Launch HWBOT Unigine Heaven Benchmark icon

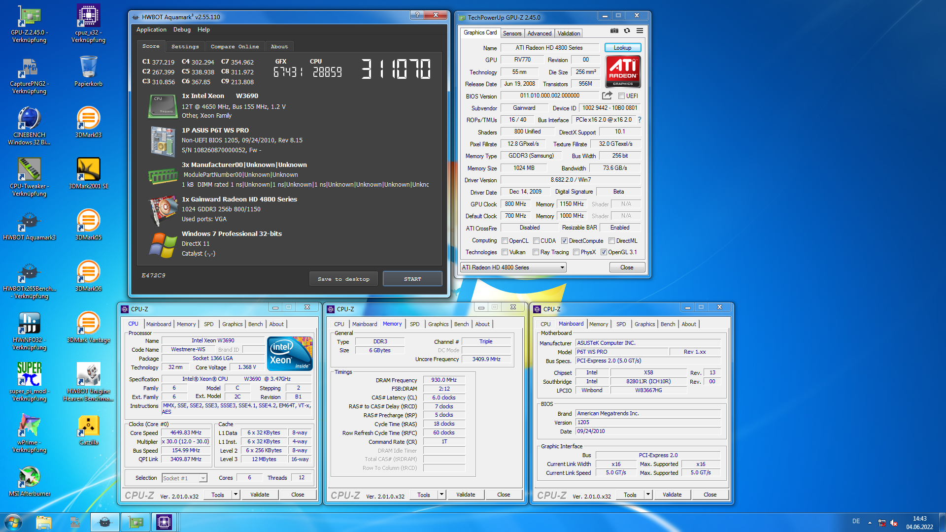coord(89,382)
